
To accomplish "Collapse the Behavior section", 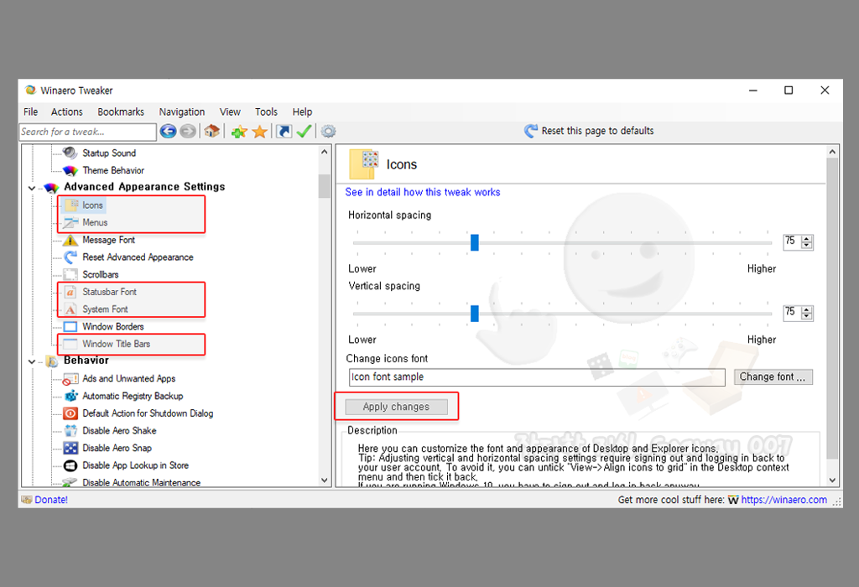I will tap(32, 361).
